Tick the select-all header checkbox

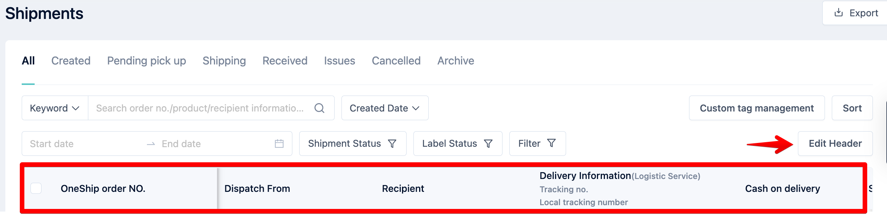pyautogui.click(x=36, y=188)
